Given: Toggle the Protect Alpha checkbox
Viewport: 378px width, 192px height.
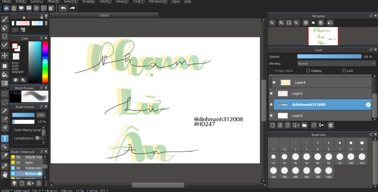Looking at the screenshot, I should point(272,71).
